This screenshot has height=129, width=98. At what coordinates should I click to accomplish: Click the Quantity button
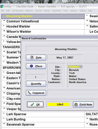(x=36, y=84)
